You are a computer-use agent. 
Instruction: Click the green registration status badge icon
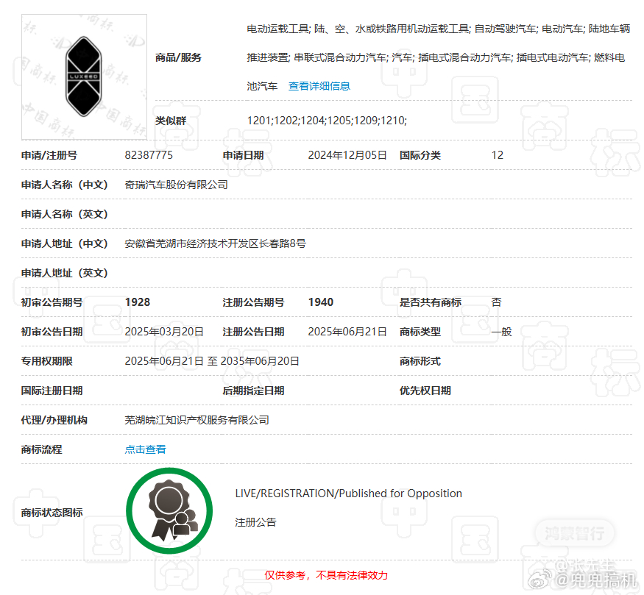[x=169, y=511]
